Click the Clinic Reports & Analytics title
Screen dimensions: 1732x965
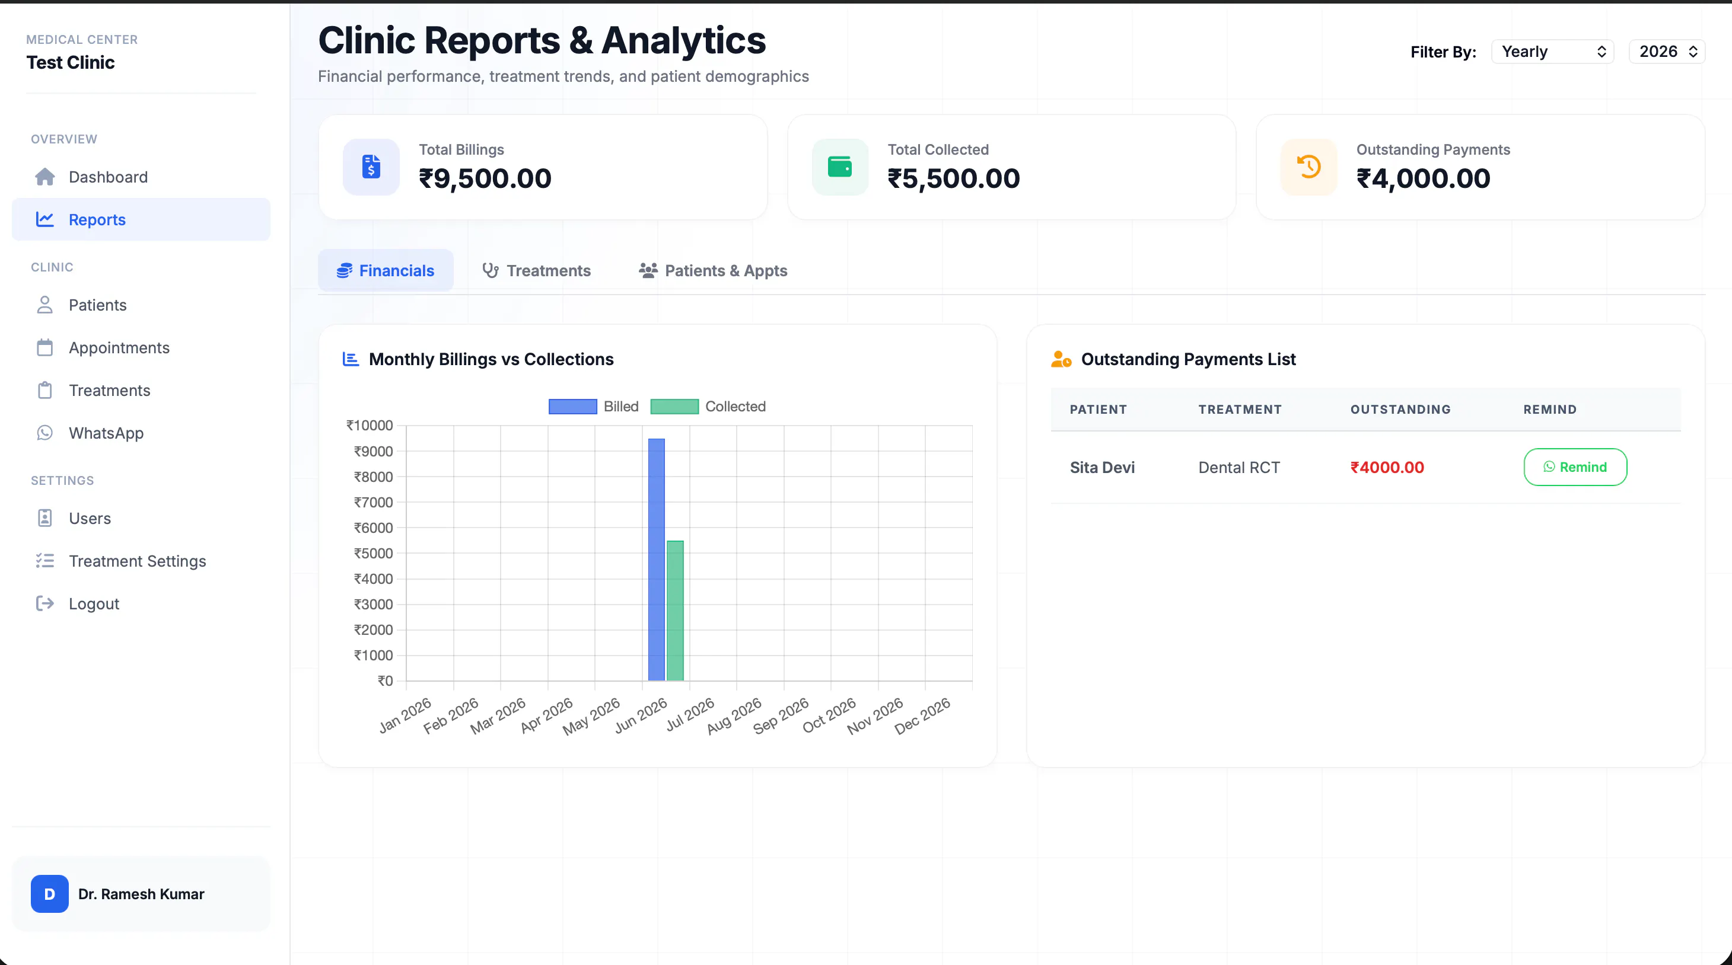click(542, 40)
